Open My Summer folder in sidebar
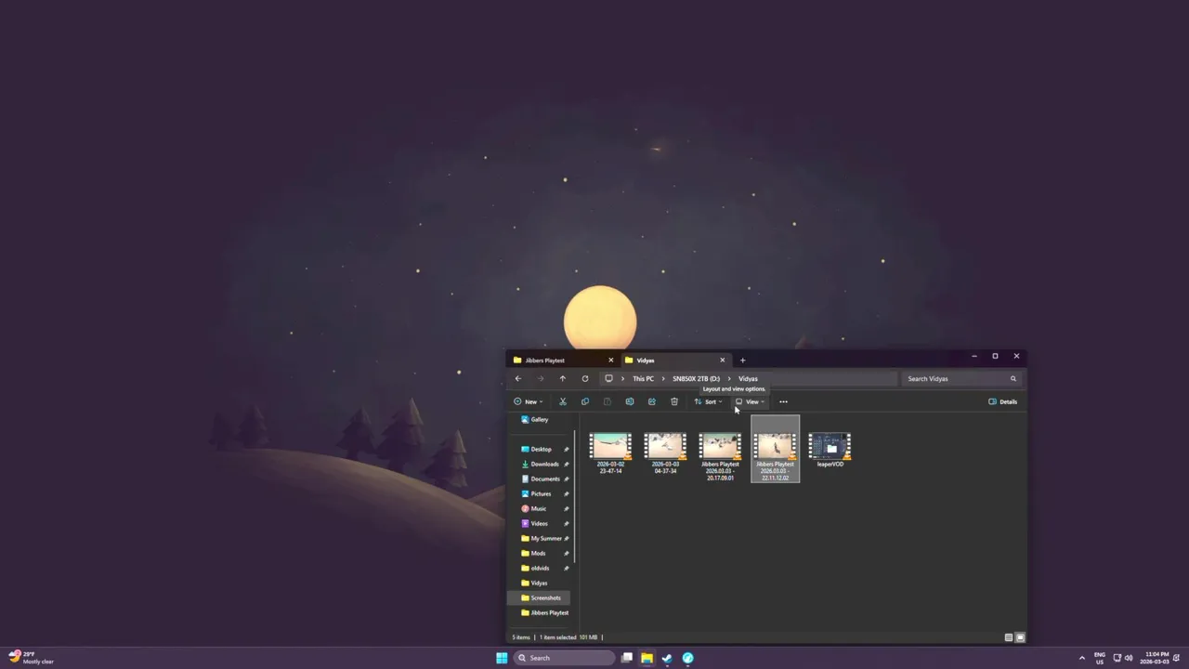The height and width of the screenshot is (669, 1189). coord(541,538)
